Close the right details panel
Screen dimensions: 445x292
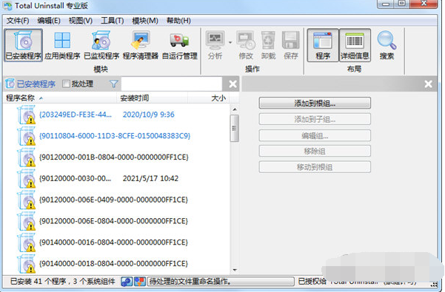428,84
